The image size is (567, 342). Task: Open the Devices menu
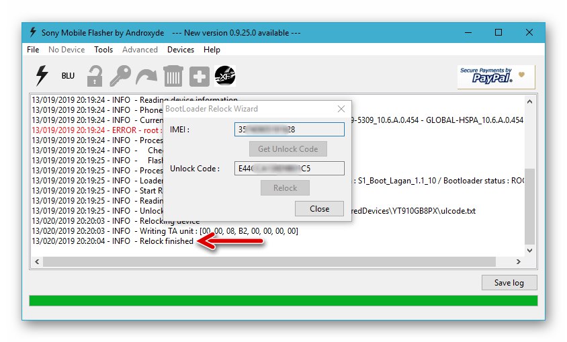pyautogui.click(x=181, y=50)
